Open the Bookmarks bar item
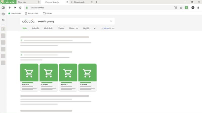The width and height of the screenshot is (202, 113). pyautogui.click(x=14, y=13)
